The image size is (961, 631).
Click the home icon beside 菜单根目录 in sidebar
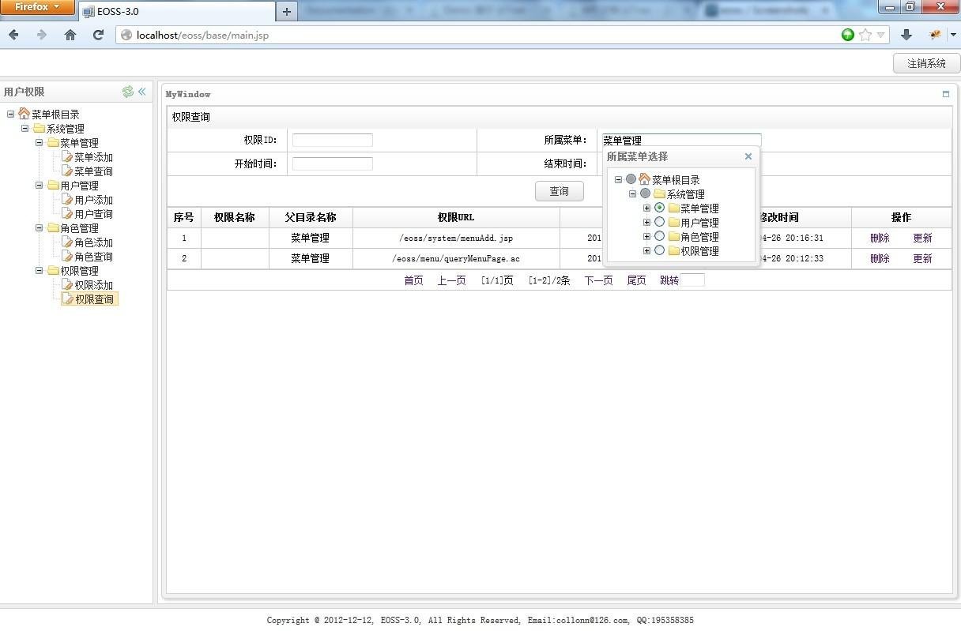22,113
